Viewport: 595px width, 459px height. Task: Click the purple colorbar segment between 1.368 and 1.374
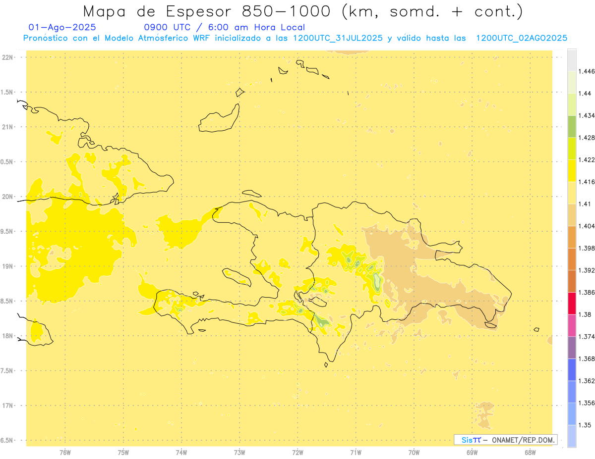572,348
